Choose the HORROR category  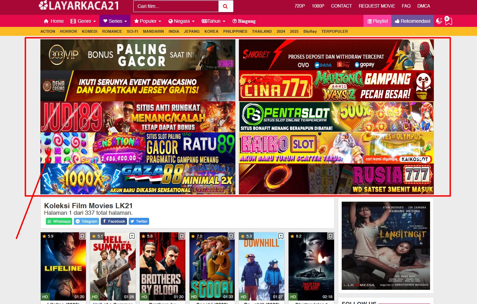pyautogui.click(x=68, y=31)
